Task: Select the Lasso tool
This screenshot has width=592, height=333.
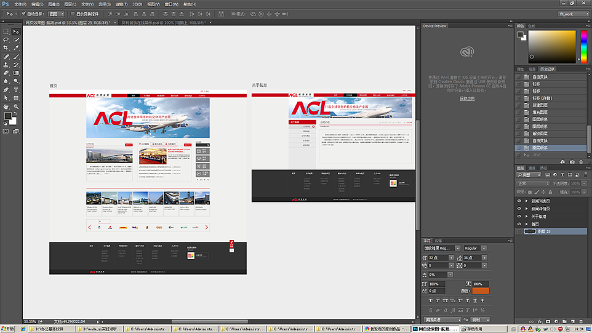Action: click(6, 40)
